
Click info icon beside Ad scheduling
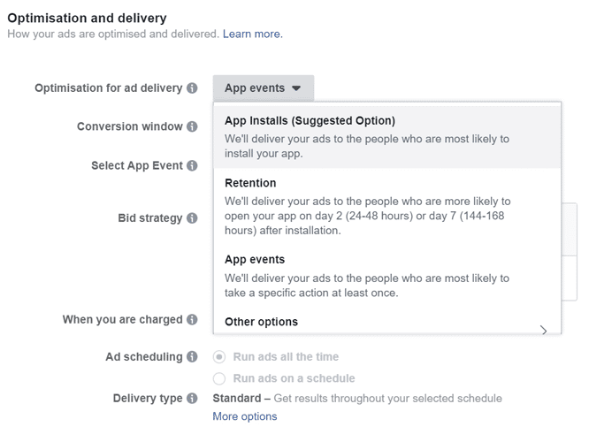[x=192, y=357]
